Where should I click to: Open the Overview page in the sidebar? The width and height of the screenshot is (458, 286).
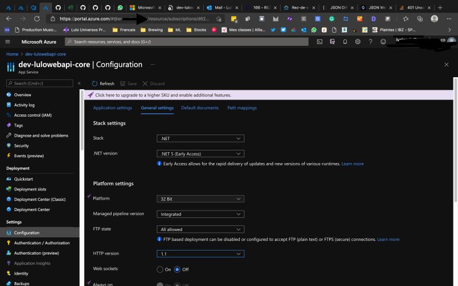[x=22, y=95]
